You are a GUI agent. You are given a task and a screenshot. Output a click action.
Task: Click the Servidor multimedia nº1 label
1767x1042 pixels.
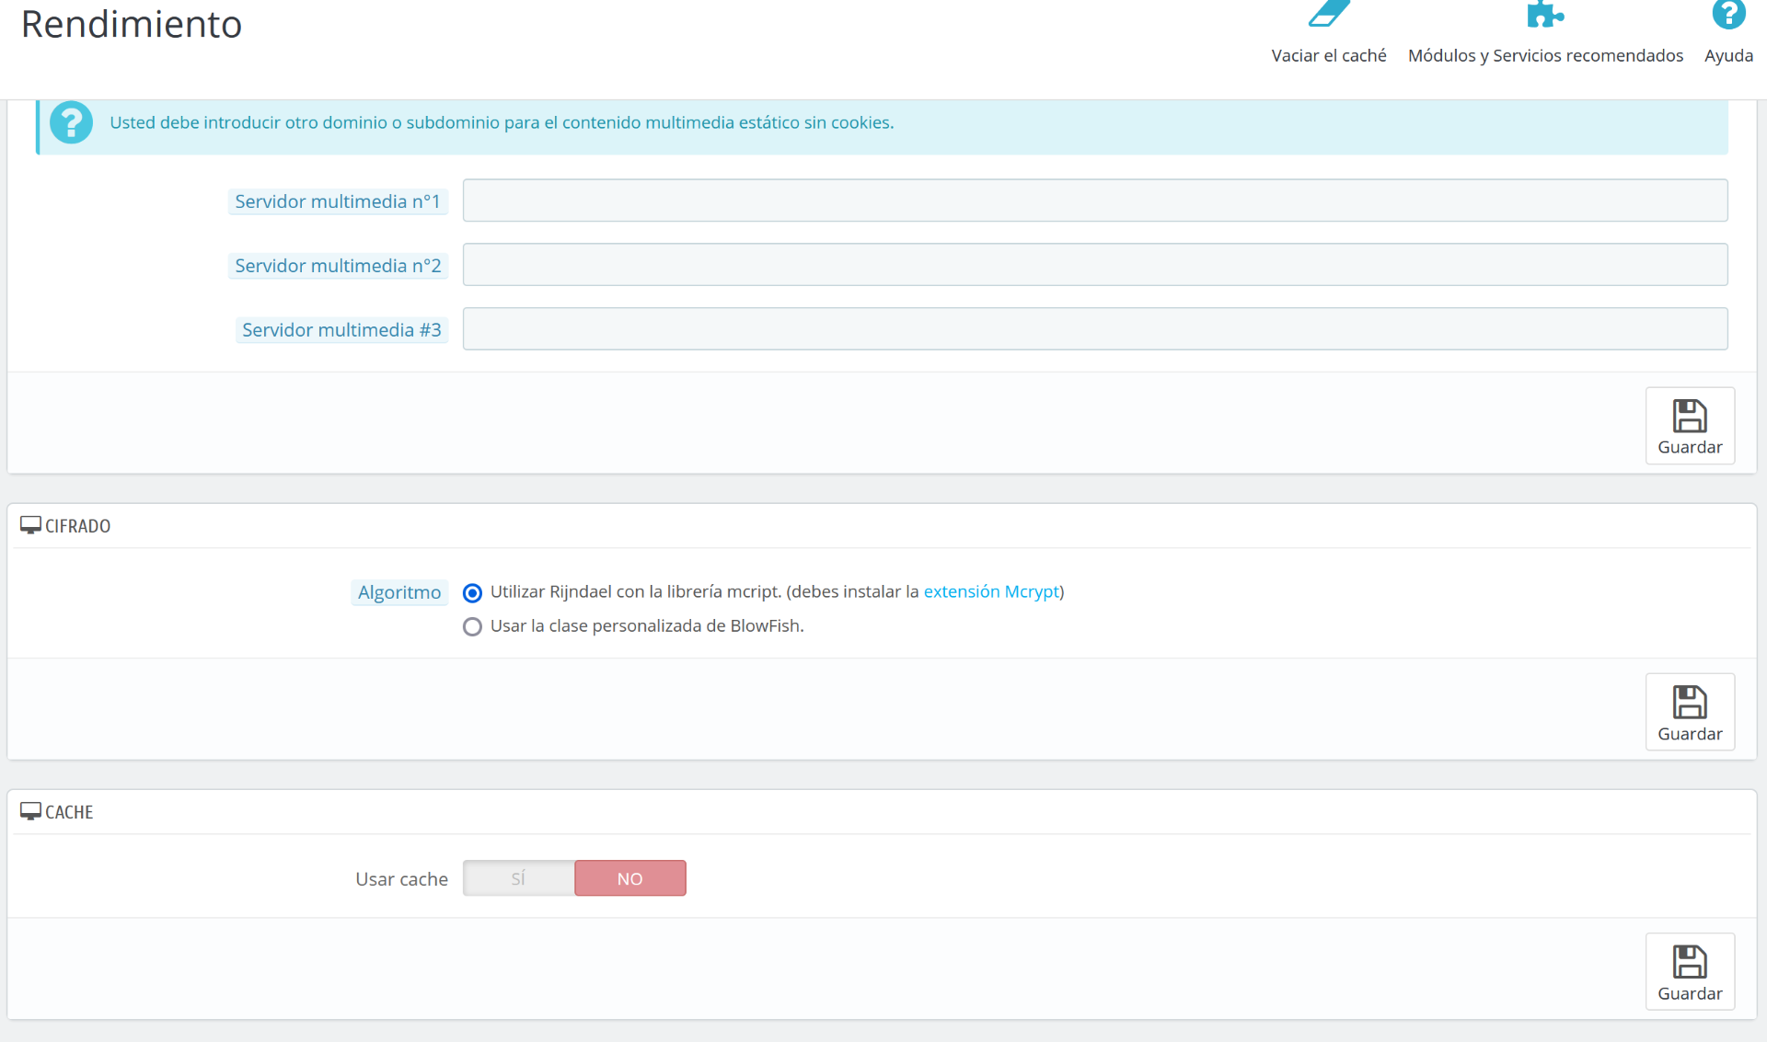[337, 201]
